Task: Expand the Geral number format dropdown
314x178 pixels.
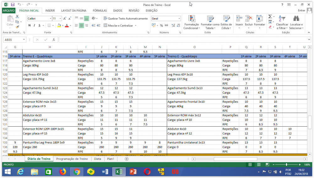Action: coord(179,18)
